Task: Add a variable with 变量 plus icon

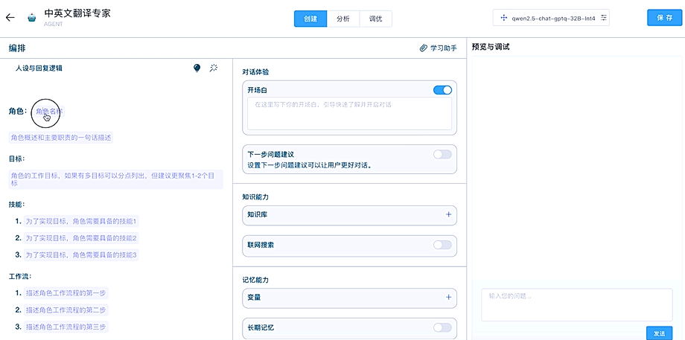Action: point(448,297)
